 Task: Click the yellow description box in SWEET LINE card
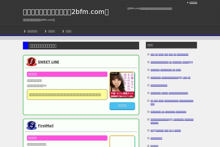[67, 94]
